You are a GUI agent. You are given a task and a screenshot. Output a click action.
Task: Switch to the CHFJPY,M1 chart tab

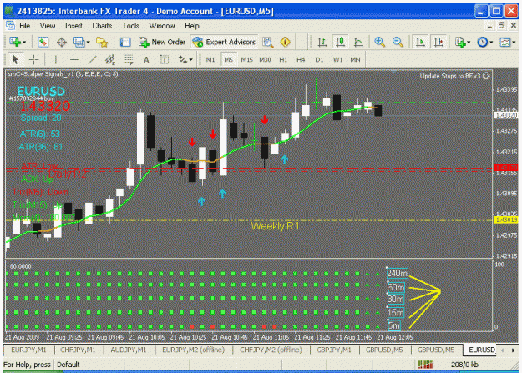pyautogui.click(x=78, y=350)
